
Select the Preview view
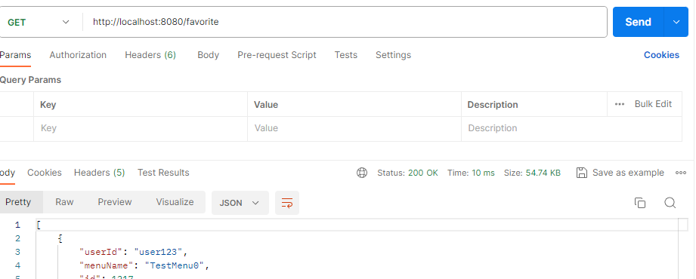point(115,202)
